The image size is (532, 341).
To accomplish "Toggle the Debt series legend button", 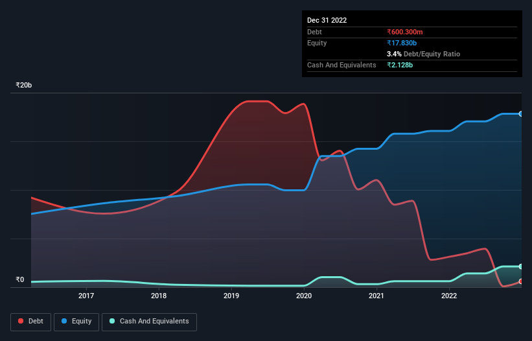I will pos(31,322).
